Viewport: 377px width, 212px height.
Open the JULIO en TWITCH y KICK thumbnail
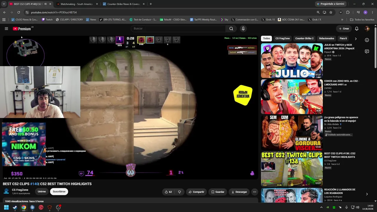coord(292,60)
